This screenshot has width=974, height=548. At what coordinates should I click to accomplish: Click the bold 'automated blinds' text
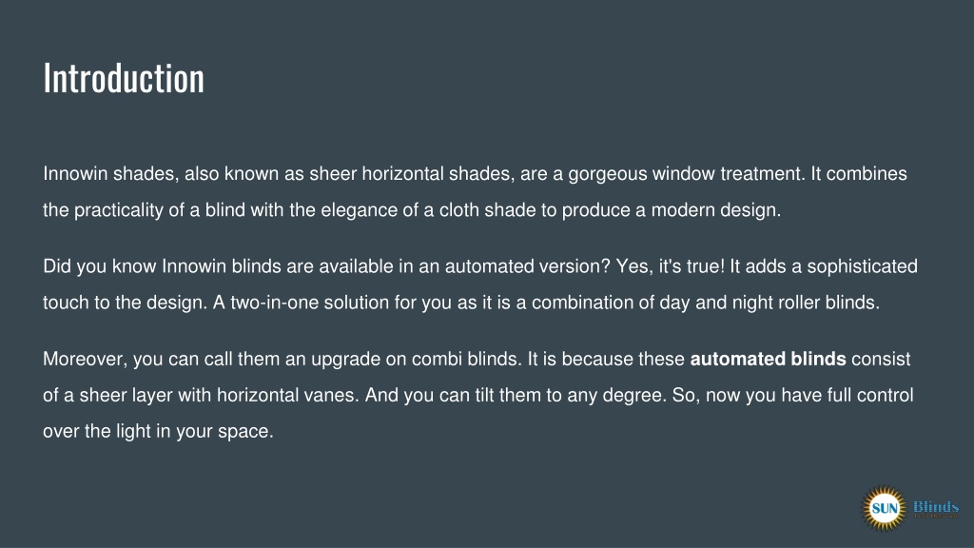tap(768, 359)
